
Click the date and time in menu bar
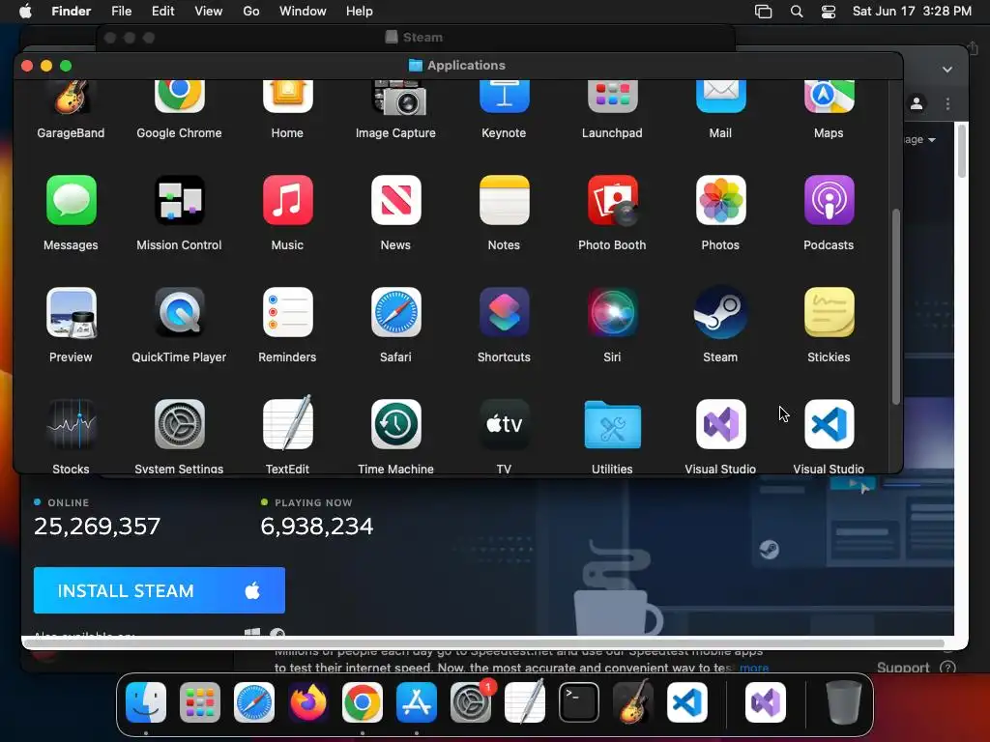(912, 11)
